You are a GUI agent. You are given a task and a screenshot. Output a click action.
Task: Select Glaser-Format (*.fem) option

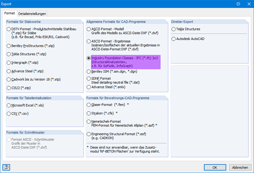[89, 105]
